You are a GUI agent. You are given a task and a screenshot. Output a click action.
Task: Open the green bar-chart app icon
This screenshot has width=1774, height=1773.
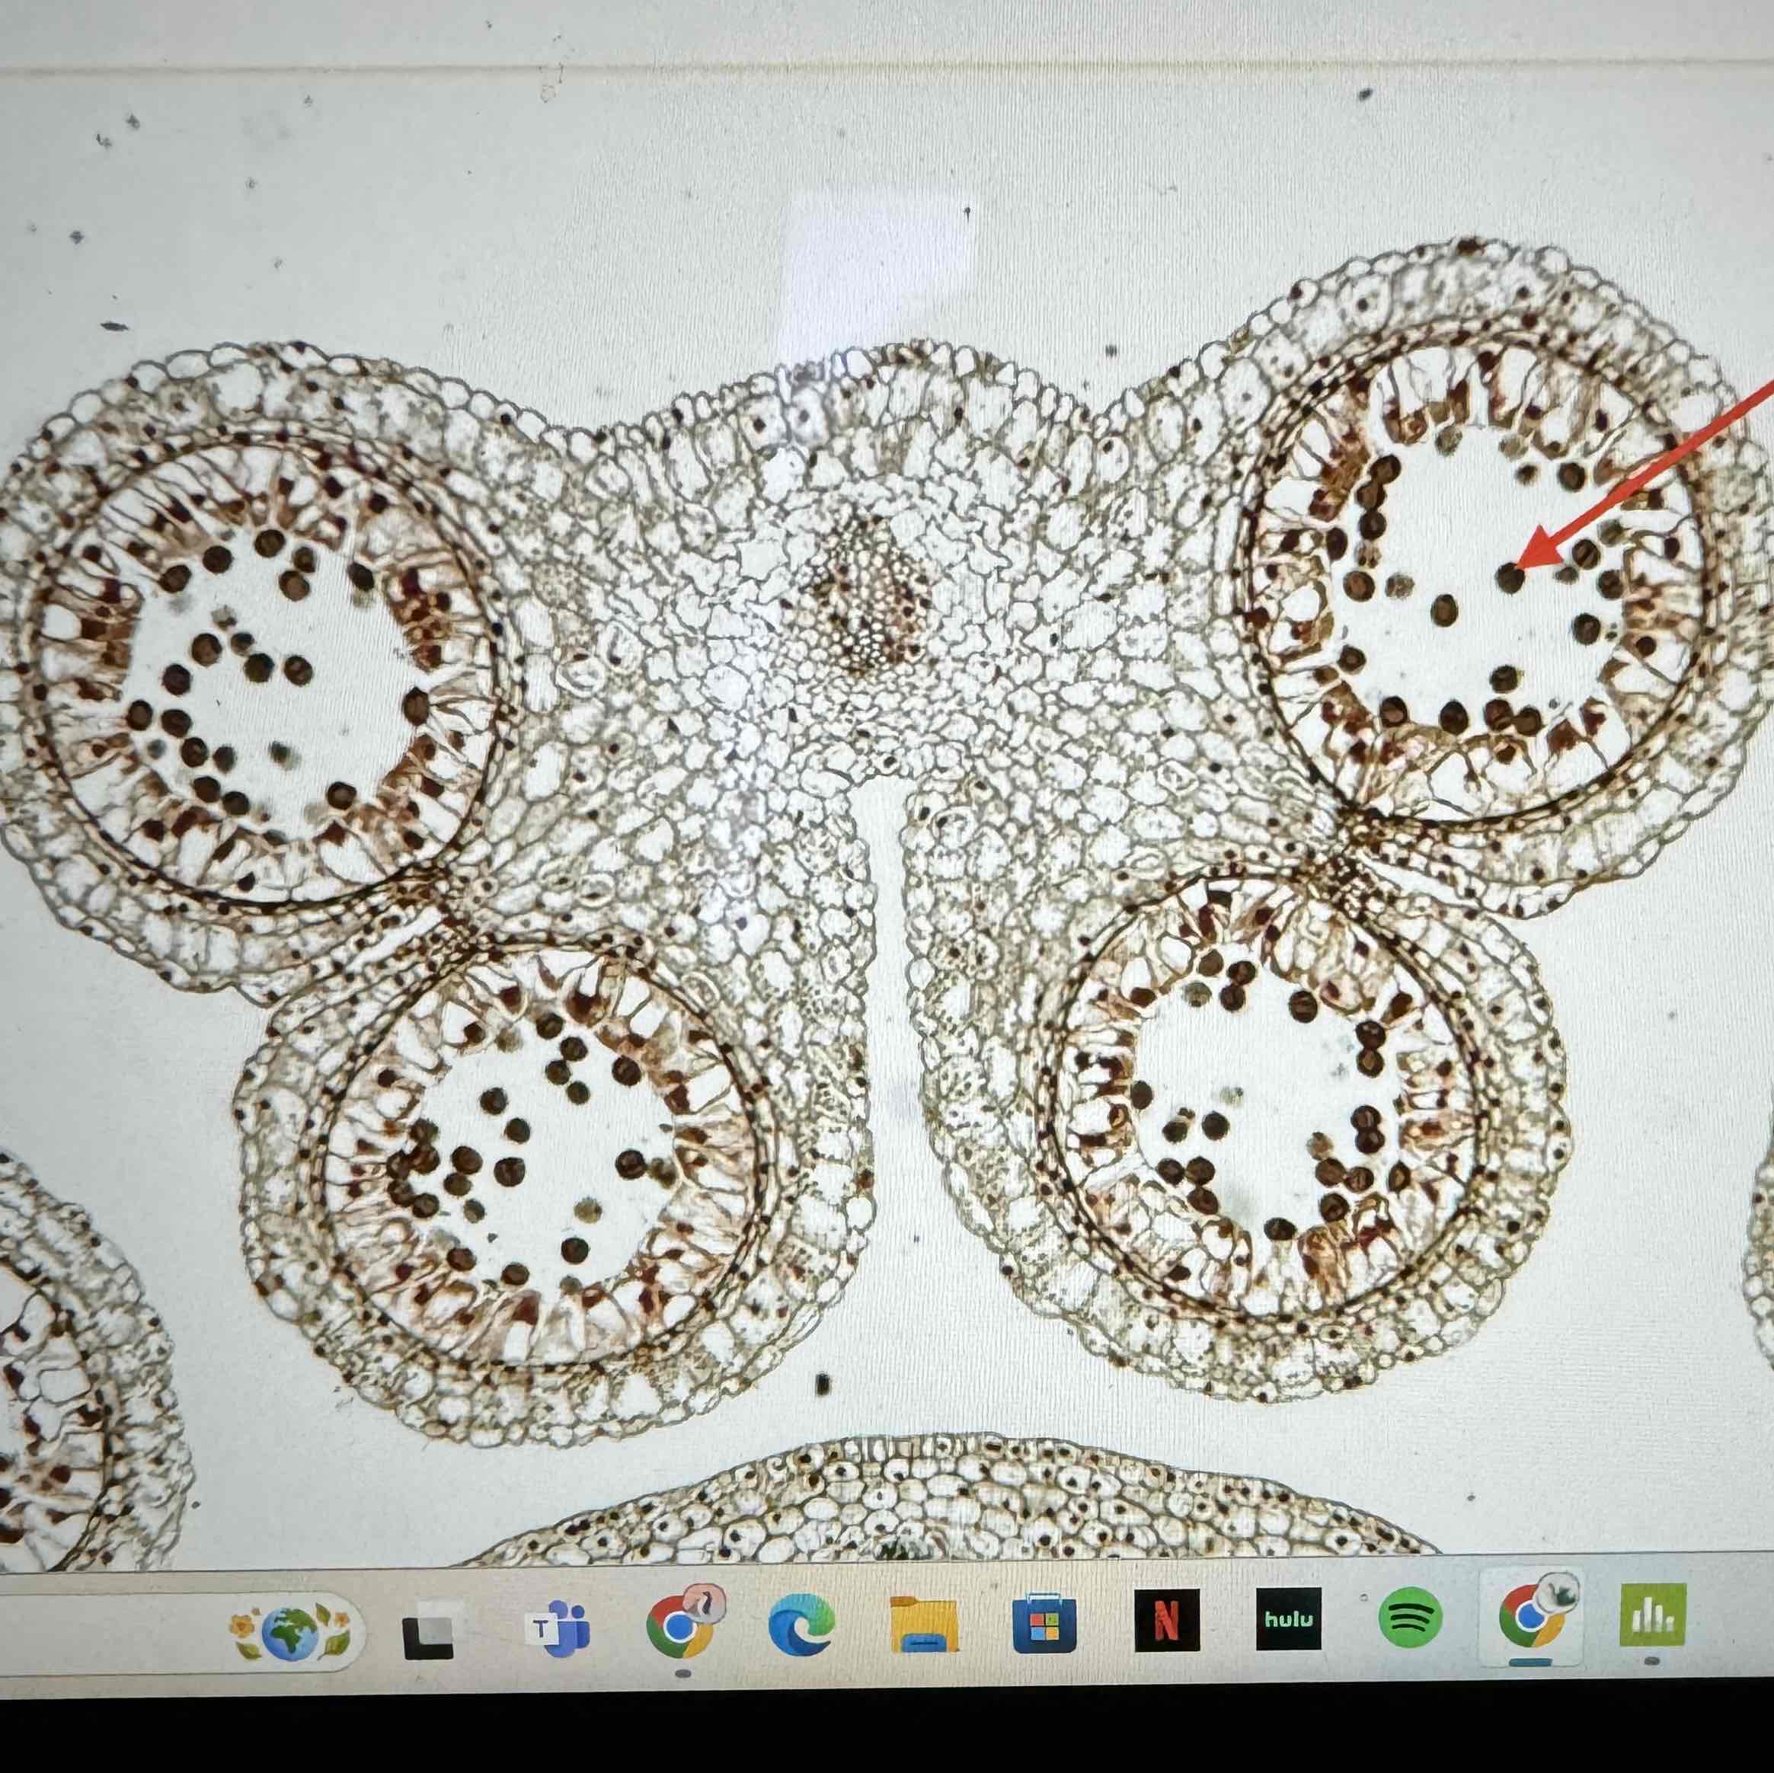[x=1653, y=1614]
